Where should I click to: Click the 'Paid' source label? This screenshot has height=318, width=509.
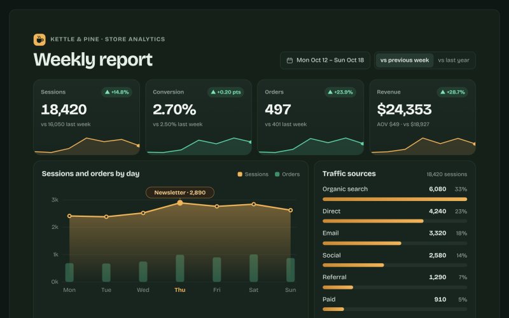[329, 299]
